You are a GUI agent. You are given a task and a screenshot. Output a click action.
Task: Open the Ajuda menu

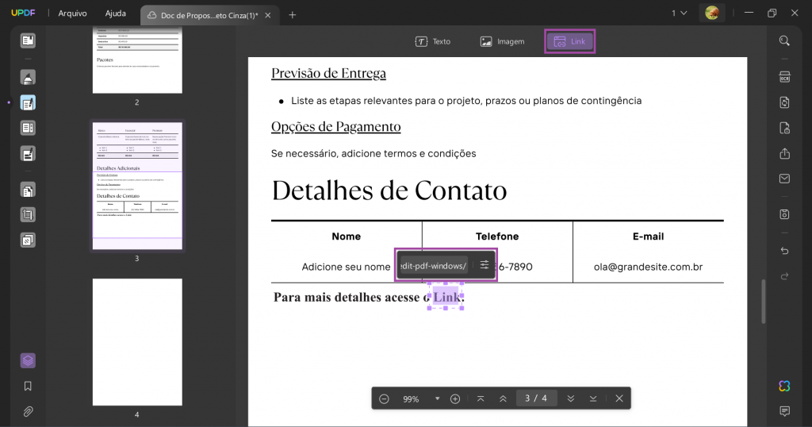pos(116,13)
